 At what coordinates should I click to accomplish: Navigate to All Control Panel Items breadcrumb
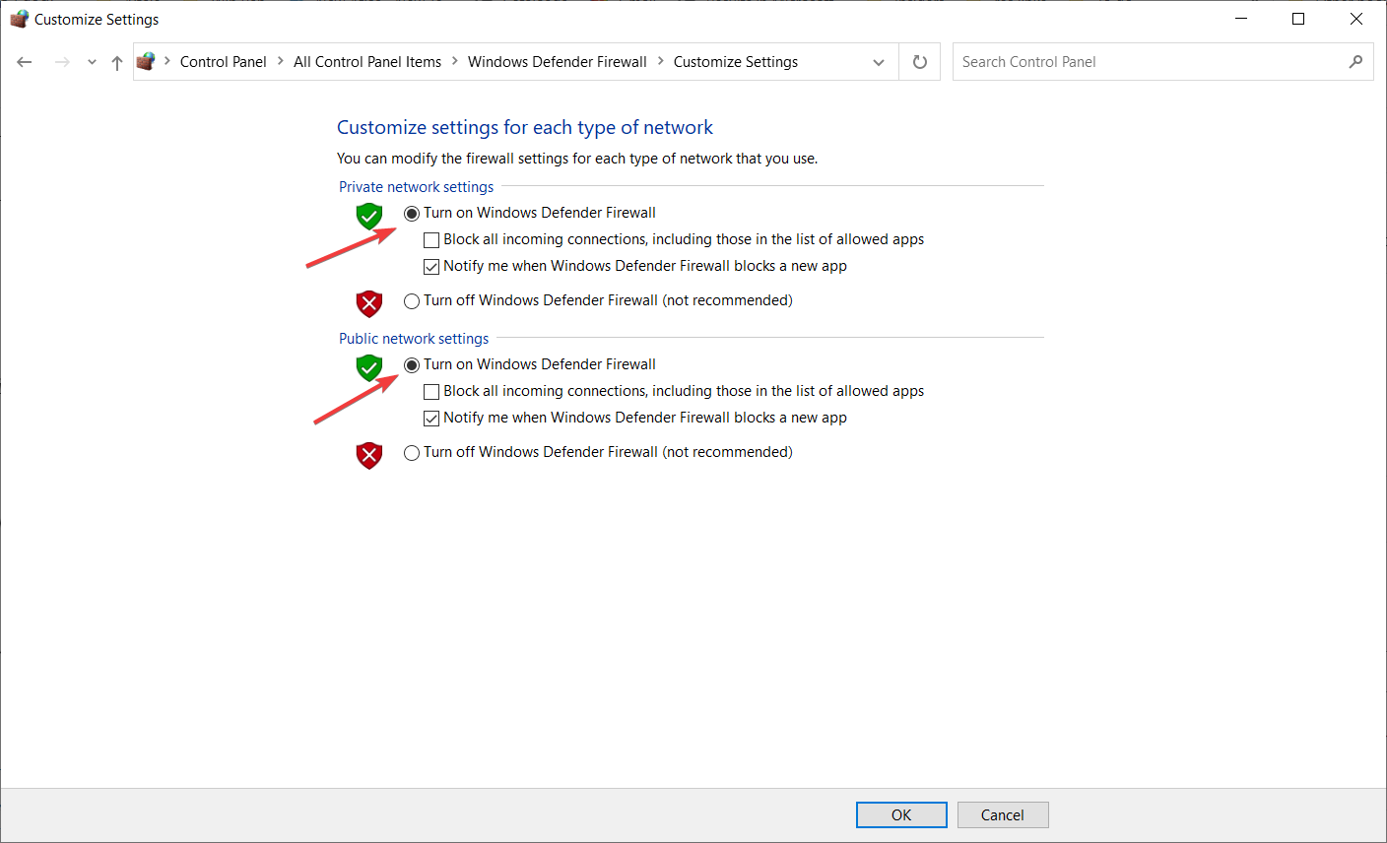point(367,61)
